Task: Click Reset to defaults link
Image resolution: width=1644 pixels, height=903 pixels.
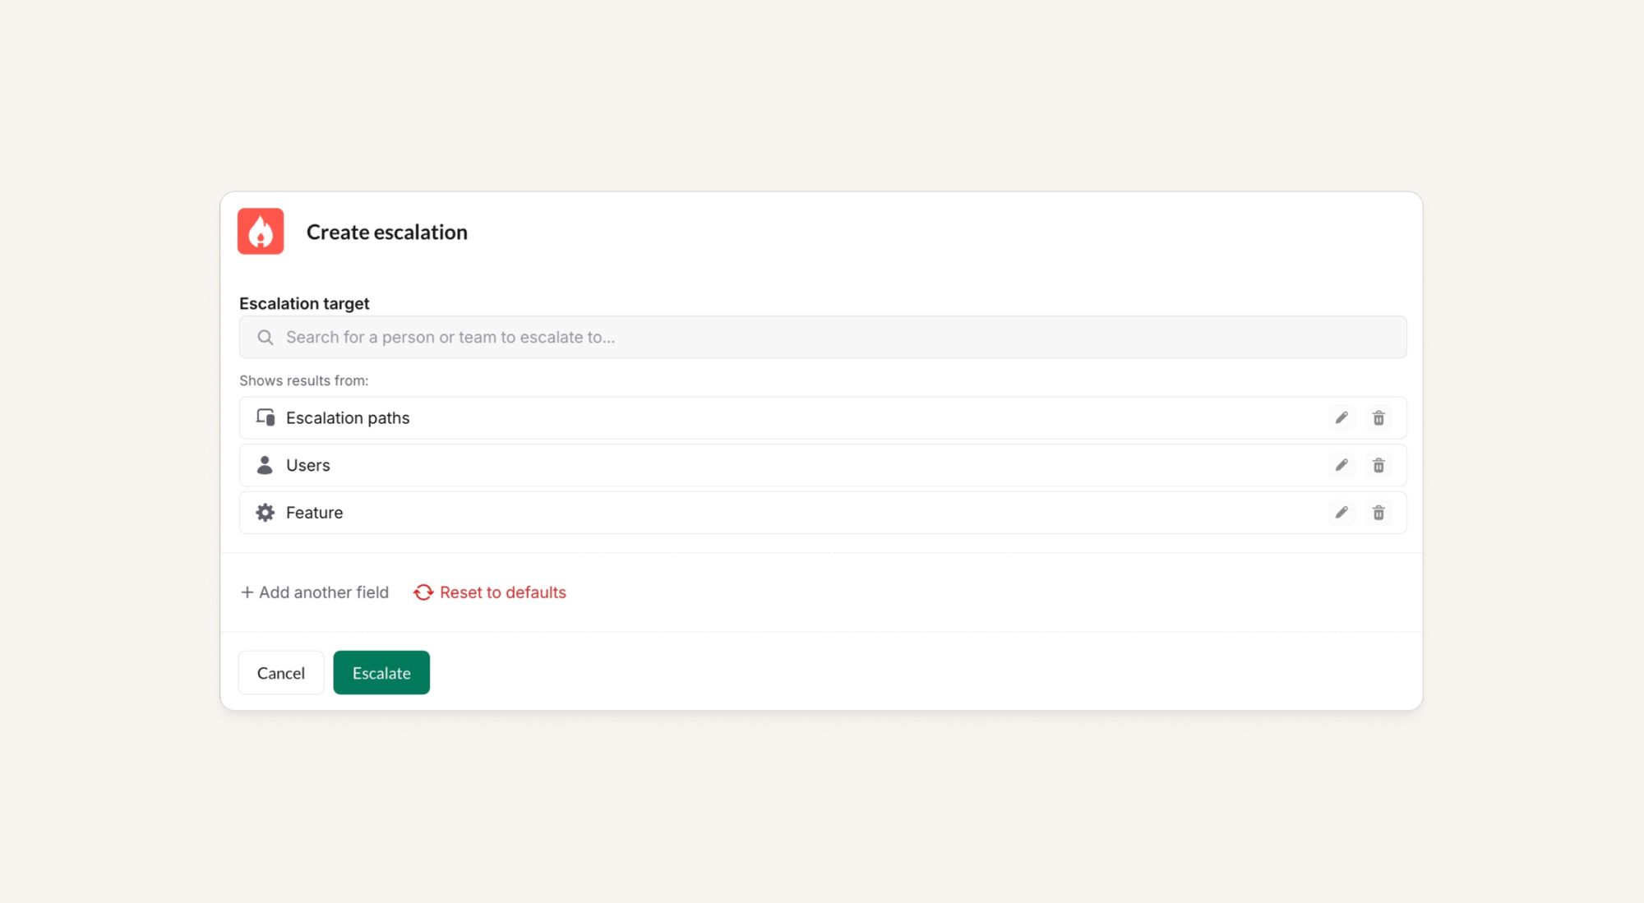Action: pyautogui.click(x=502, y=592)
